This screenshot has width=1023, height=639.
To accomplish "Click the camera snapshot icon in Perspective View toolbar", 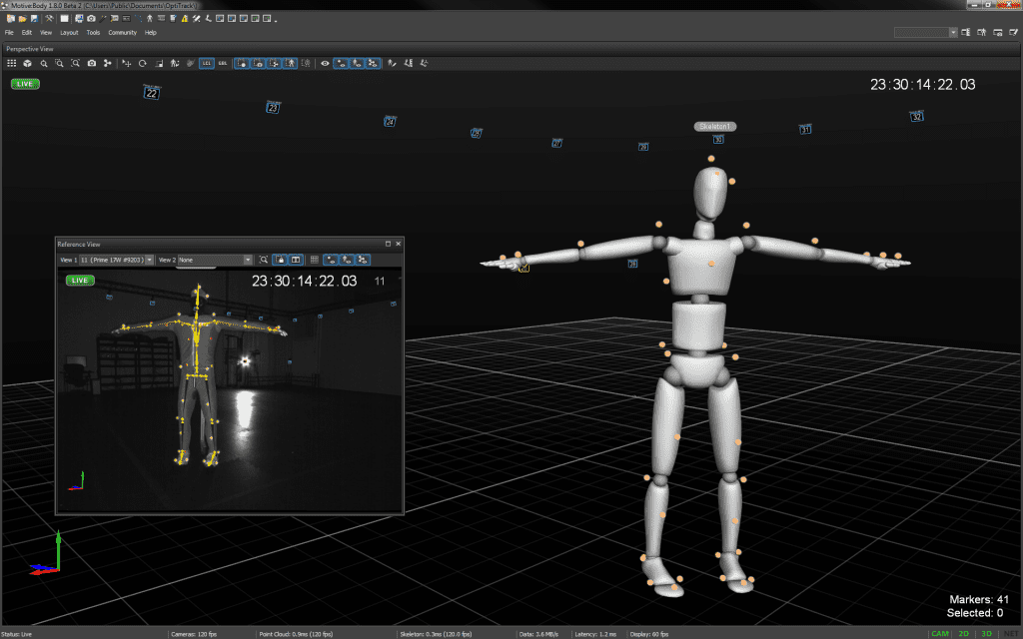I will point(92,63).
